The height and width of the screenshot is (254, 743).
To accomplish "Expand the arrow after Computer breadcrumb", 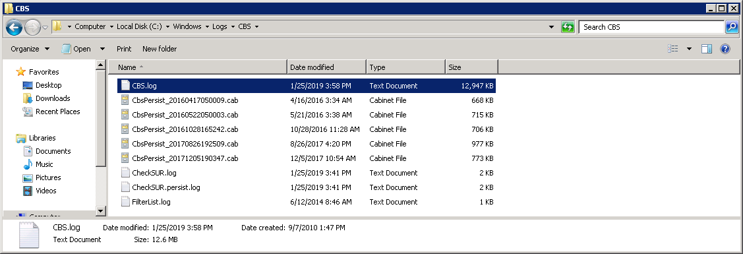I will [x=111, y=27].
